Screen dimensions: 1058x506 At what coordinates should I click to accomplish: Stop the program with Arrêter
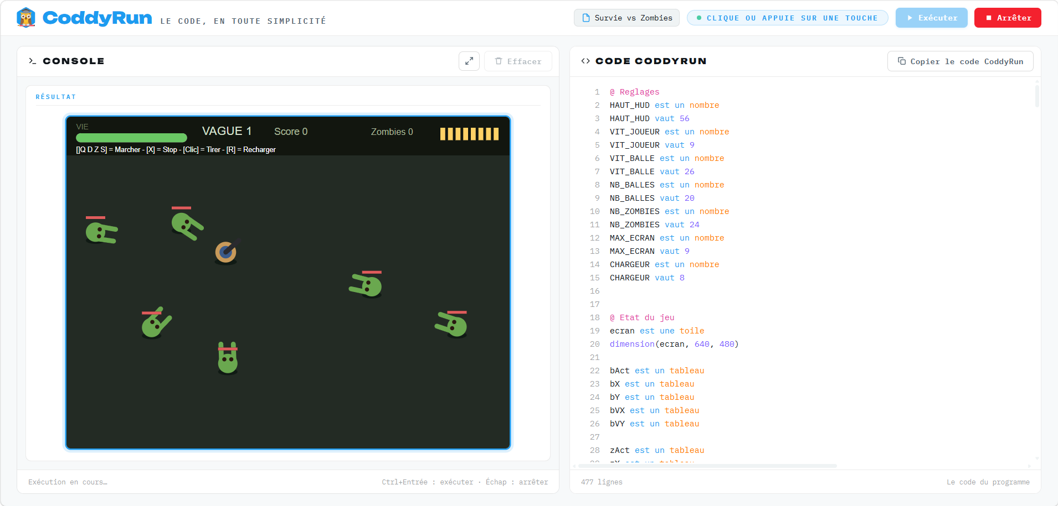click(1008, 18)
